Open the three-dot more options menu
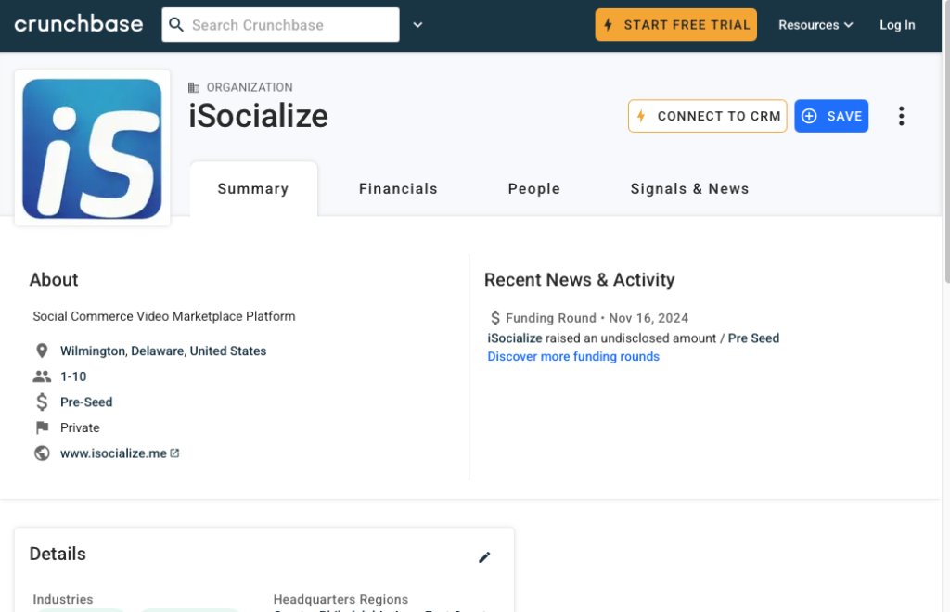The width and height of the screenshot is (950, 612). point(901,116)
